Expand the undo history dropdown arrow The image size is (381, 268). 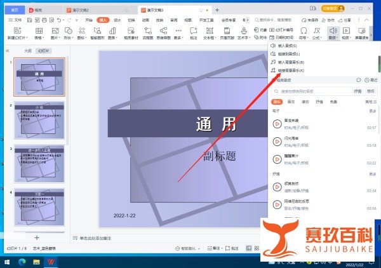pos(63,20)
